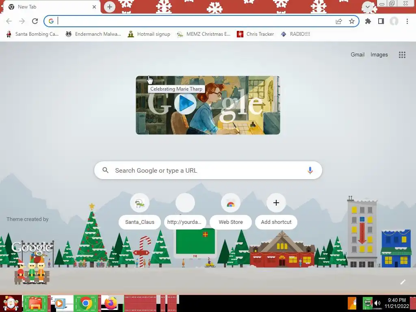The width and height of the screenshot is (416, 312).
Task: Toggle the side panel icon
Action: pos(381,21)
